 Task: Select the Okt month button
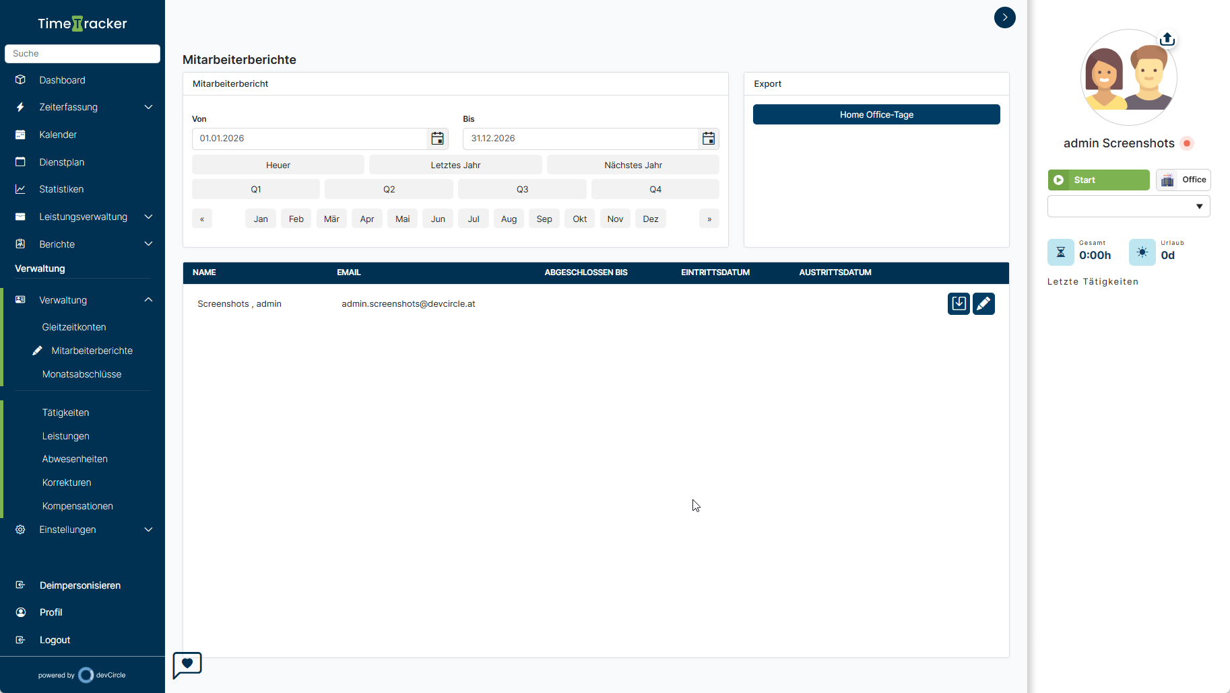pos(579,219)
